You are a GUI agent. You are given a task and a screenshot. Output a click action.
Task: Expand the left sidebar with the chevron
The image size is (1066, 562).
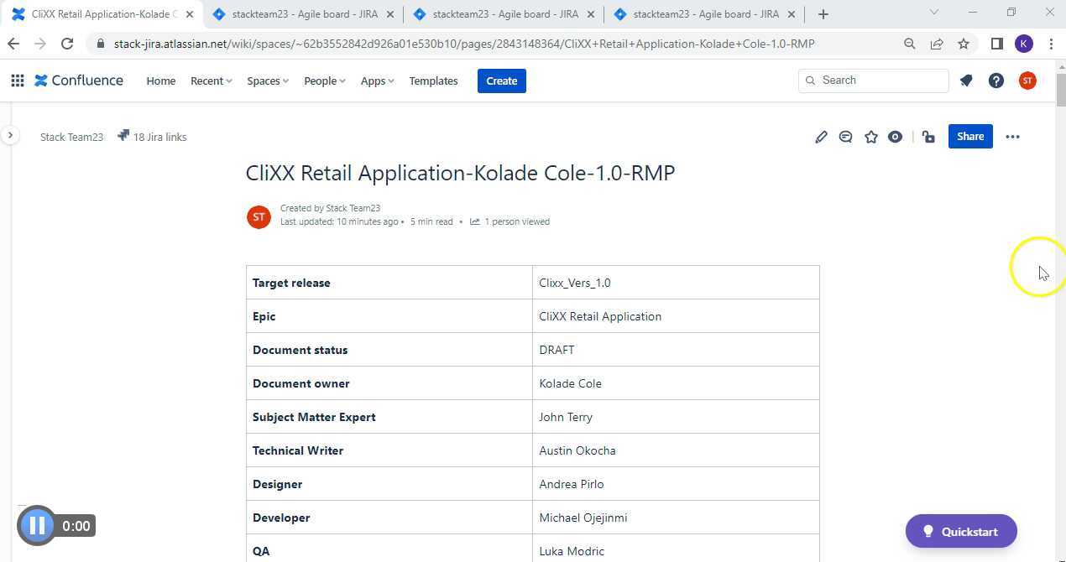[10, 134]
